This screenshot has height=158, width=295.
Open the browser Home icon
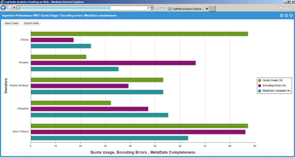pos(281,8)
